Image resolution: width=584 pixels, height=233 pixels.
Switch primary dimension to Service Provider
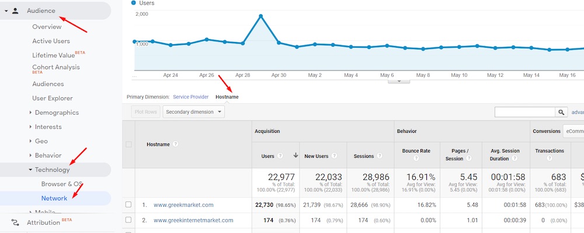[191, 97]
